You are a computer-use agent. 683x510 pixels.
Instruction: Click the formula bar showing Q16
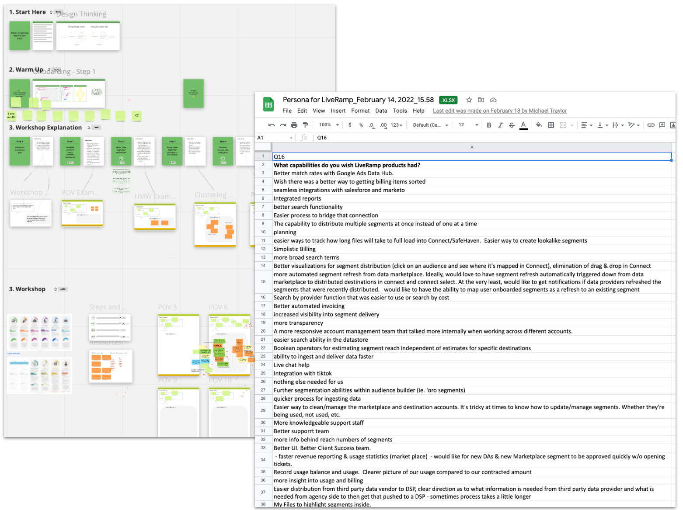point(494,138)
